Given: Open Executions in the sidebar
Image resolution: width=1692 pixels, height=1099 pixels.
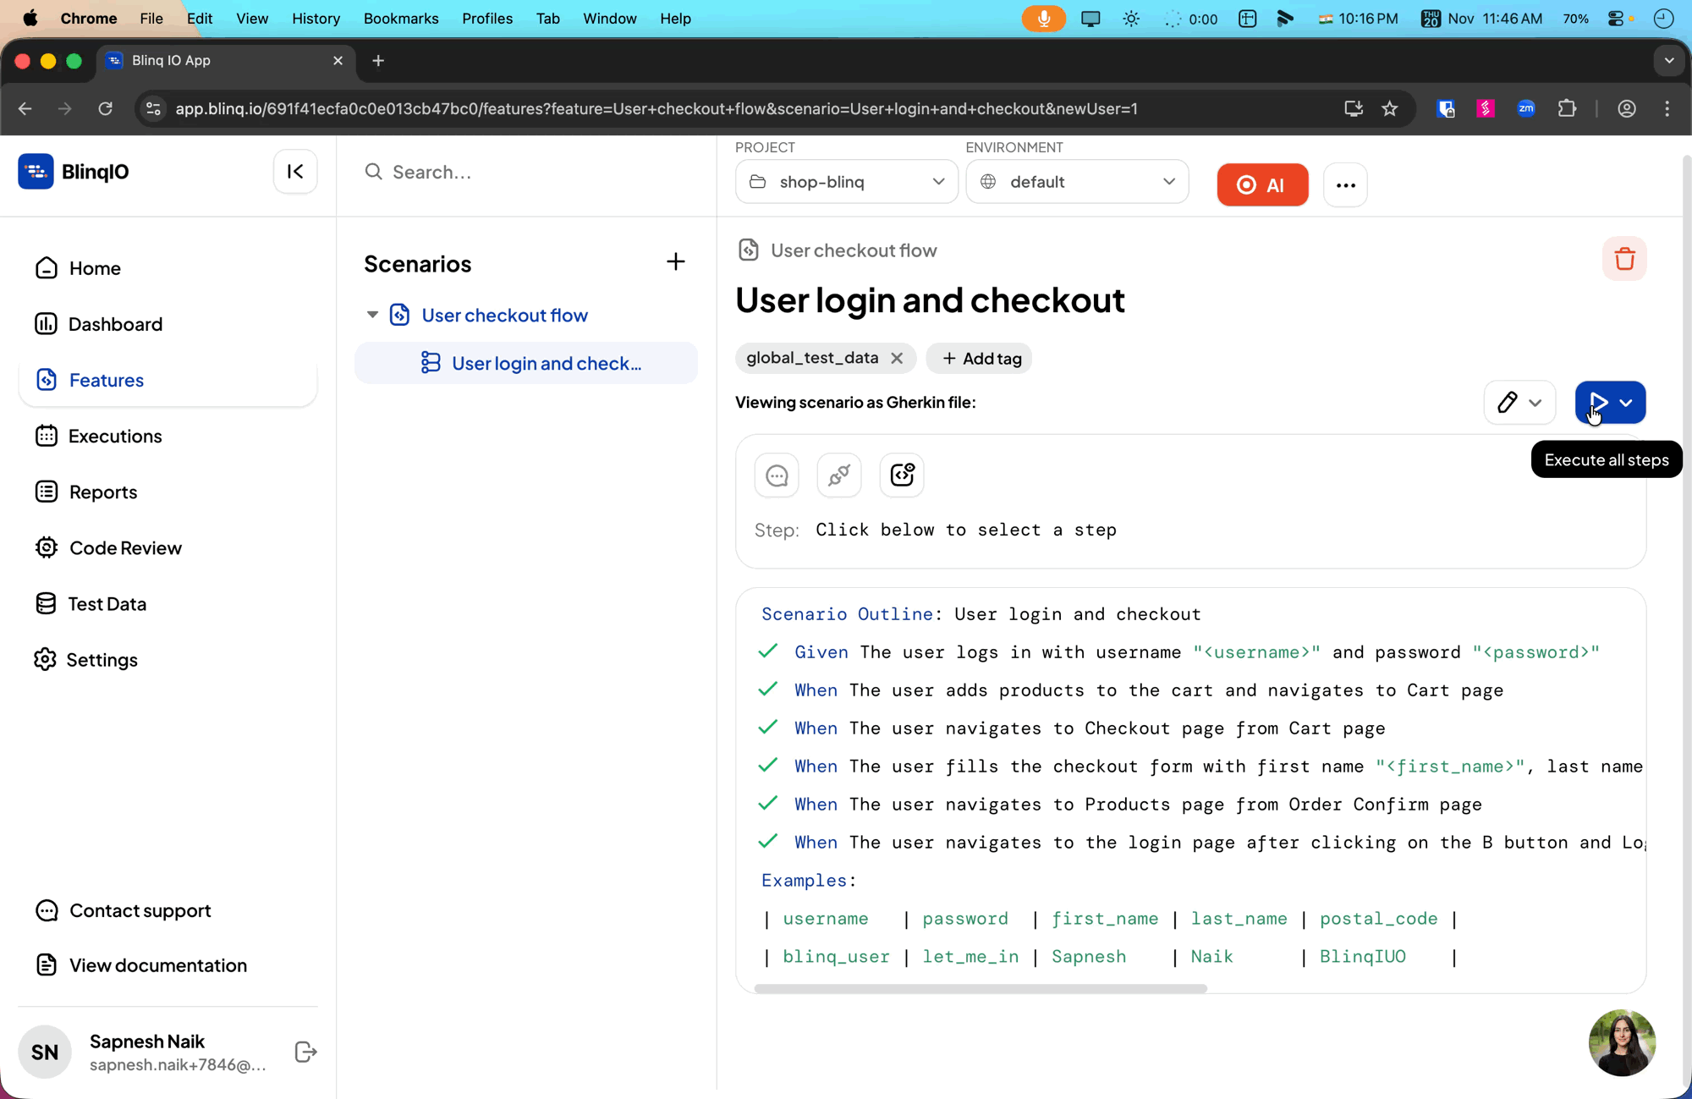Looking at the screenshot, I should pyautogui.click(x=115, y=436).
